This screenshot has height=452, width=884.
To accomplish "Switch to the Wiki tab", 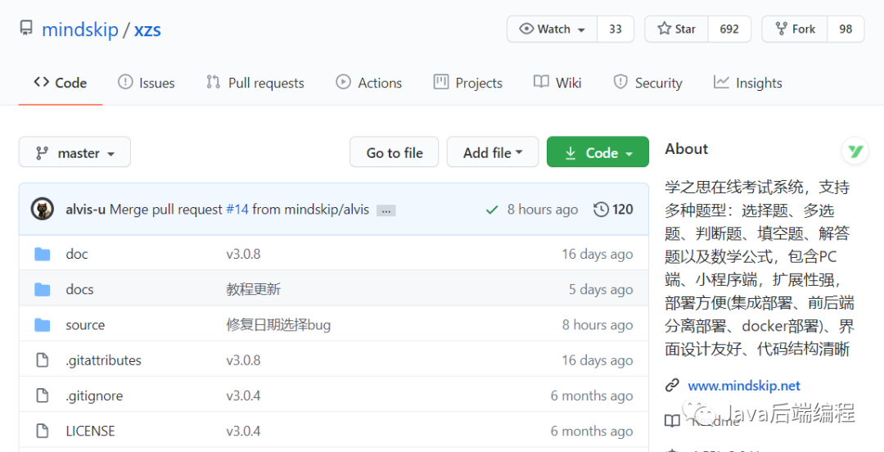I will [x=557, y=83].
